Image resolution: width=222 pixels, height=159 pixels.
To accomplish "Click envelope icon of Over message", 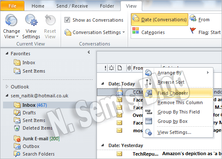I will 119,115.
